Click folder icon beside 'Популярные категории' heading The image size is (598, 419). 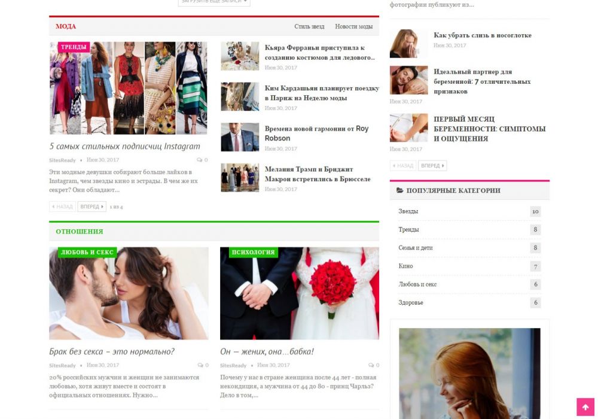399,191
